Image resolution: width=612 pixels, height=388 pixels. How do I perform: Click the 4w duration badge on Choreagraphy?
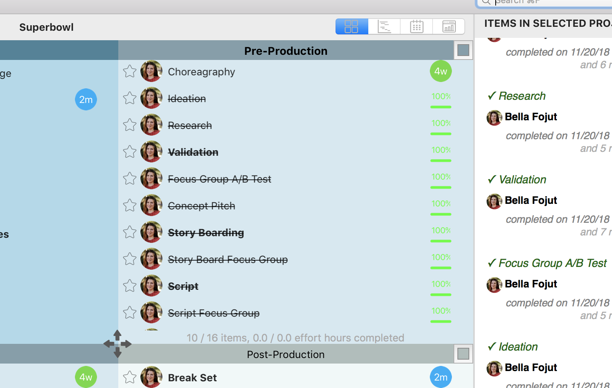[440, 71]
